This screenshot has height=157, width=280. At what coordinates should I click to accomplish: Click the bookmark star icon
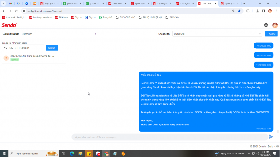click(239, 11)
